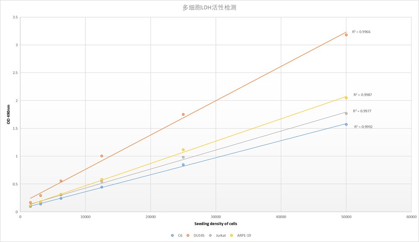Select orange DU145 data point at 25000

click(183, 114)
